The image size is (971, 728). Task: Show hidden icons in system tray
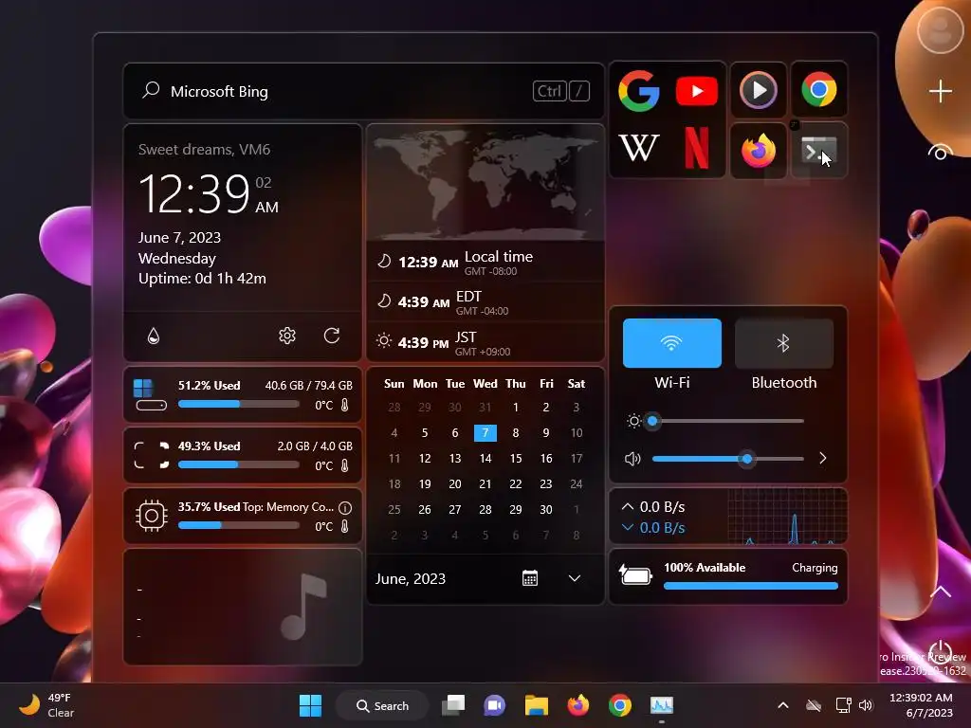coord(782,705)
